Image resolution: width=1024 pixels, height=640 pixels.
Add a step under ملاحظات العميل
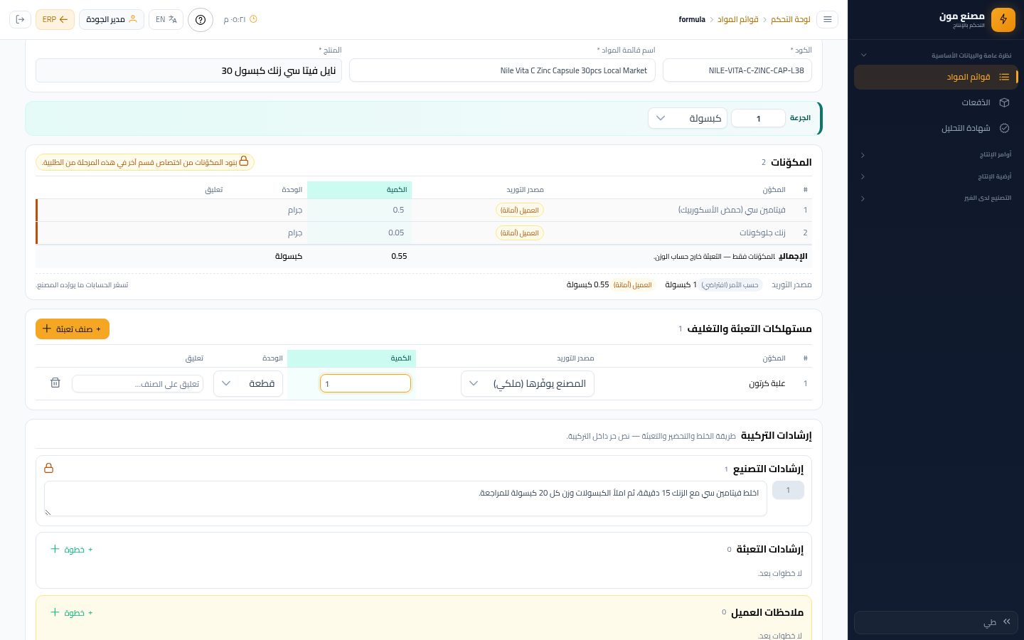click(72, 612)
